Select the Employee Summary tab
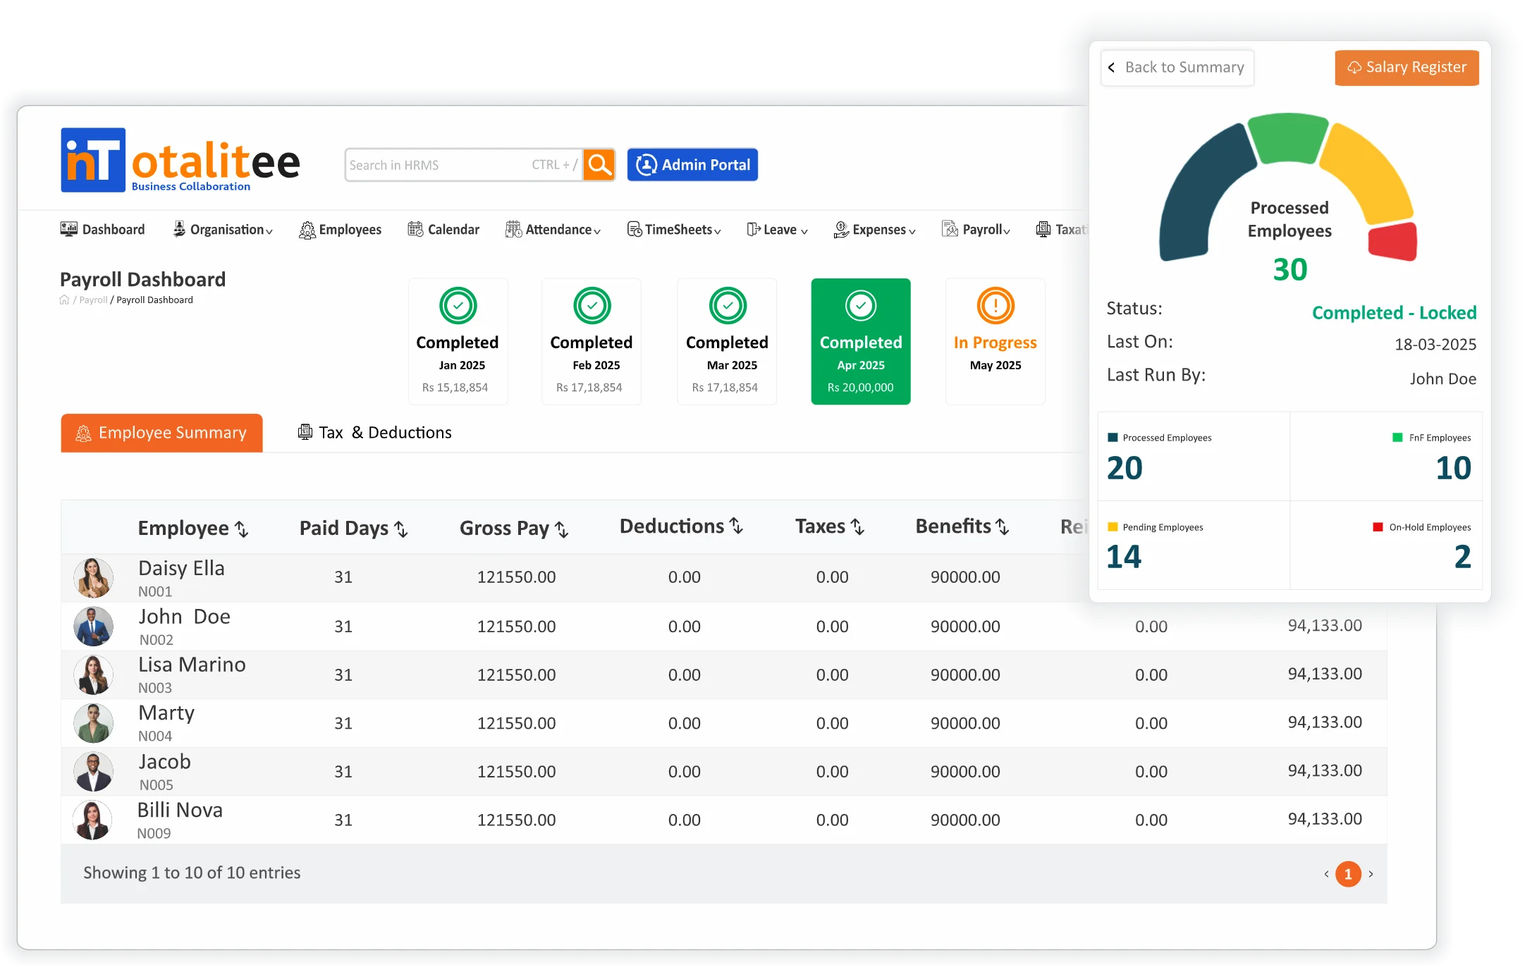1532x967 pixels. pyautogui.click(x=161, y=433)
